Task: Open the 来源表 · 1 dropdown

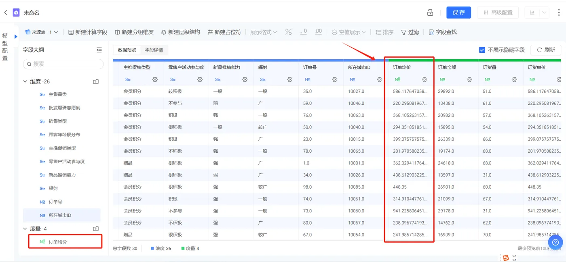Action: tap(41, 32)
